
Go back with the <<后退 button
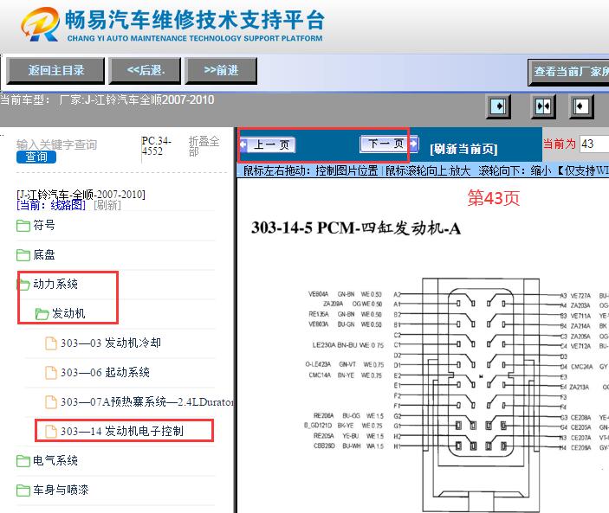(145, 71)
